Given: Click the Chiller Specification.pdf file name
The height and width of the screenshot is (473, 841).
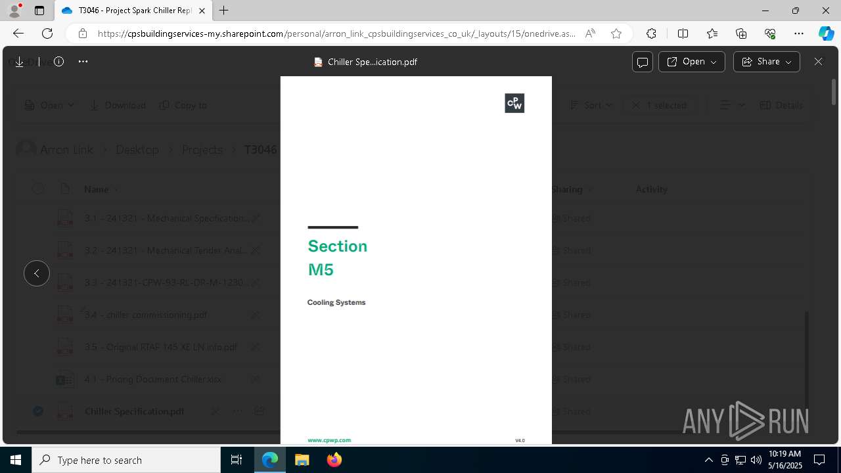Looking at the screenshot, I should coord(134,411).
